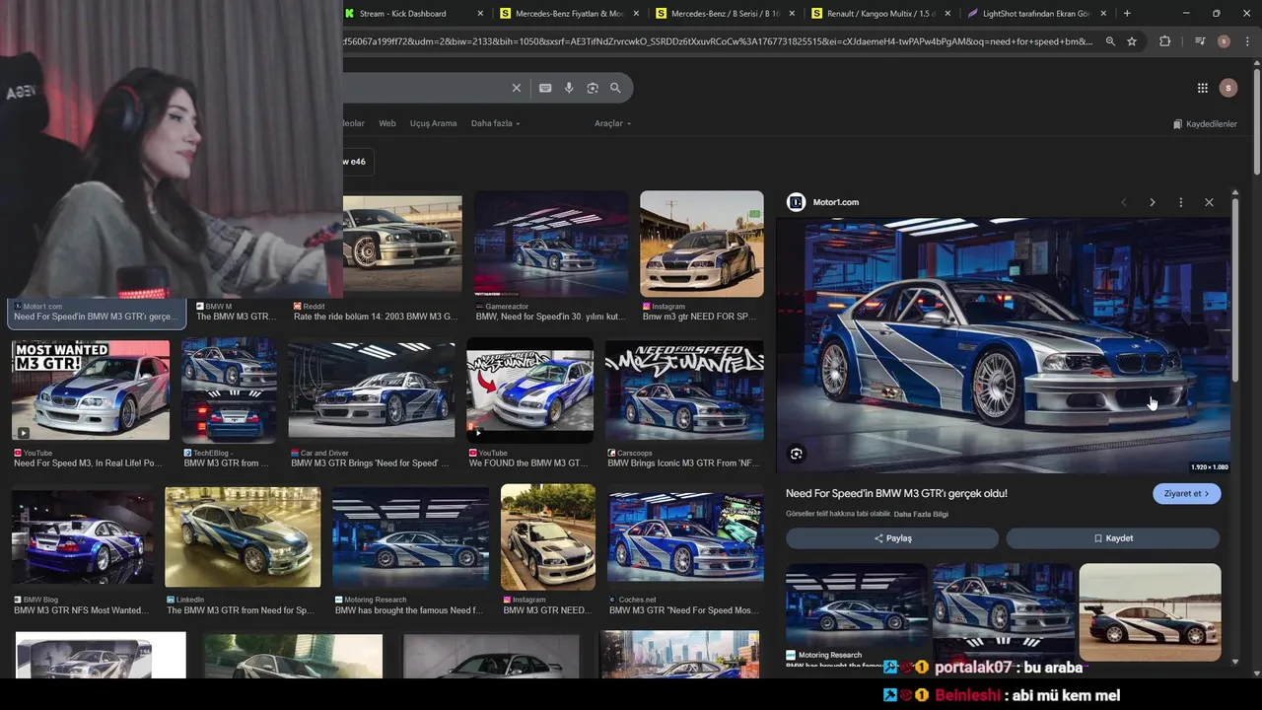This screenshot has height=710, width=1262.
Task: Open the Carscoops Need for Speed image
Action: tap(684, 390)
